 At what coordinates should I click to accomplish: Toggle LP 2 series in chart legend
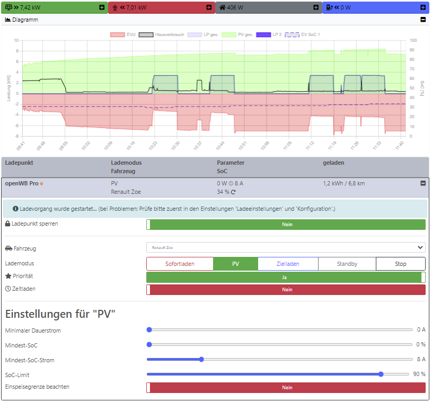(x=269, y=34)
